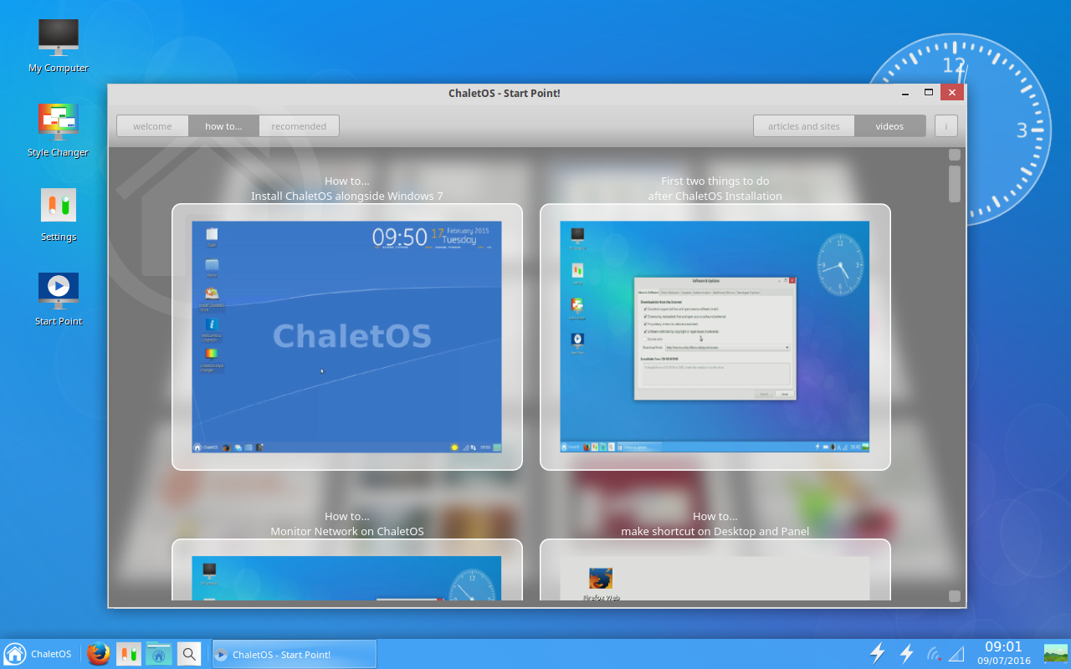Click scrollbar down arrow in Start Point
This screenshot has height=669, width=1071.
[955, 596]
